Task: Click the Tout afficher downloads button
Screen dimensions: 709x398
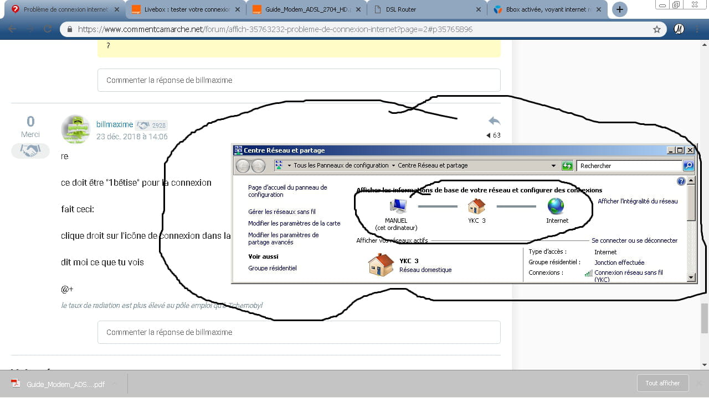Action: click(x=662, y=383)
